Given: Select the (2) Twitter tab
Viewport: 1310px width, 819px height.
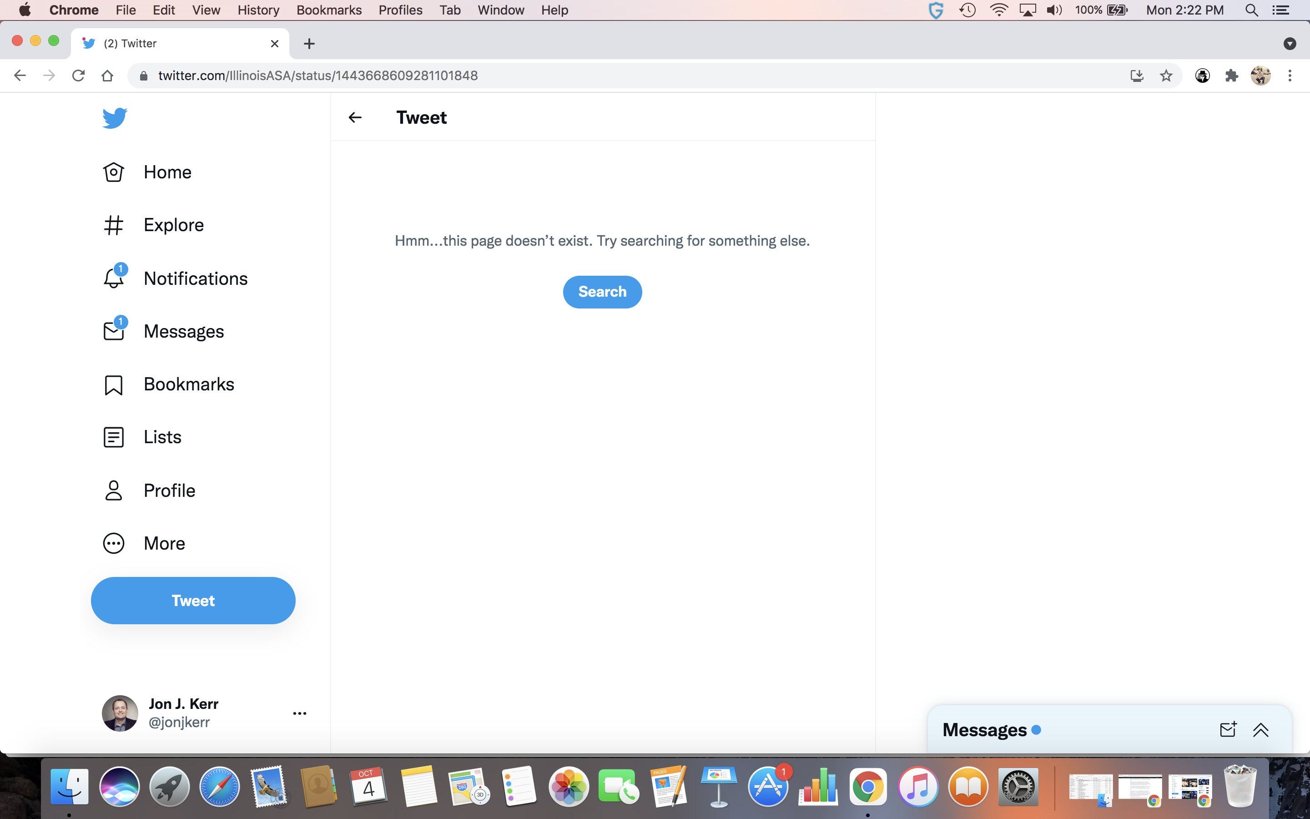Looking at the screenshot, I should (180, 43).
